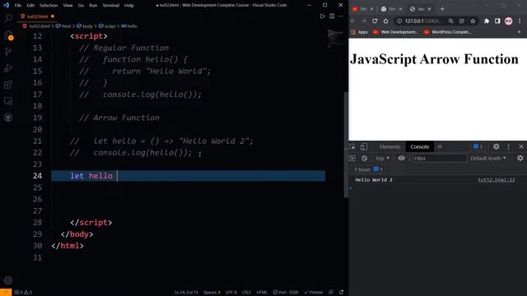The width and height of the screenshot is (527, 296).
Task: Open File menu in VS Code
Action: coord(18,6)
